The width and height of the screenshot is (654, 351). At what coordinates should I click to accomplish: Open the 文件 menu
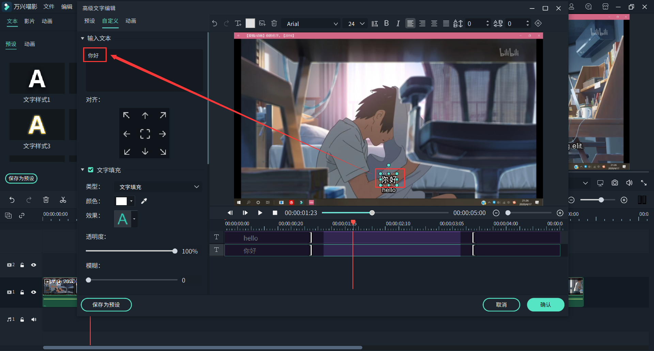click(49, 7)
